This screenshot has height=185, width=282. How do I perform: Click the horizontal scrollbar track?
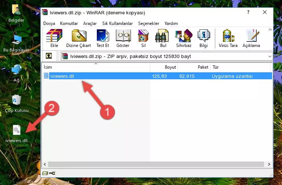click(156, 164)
